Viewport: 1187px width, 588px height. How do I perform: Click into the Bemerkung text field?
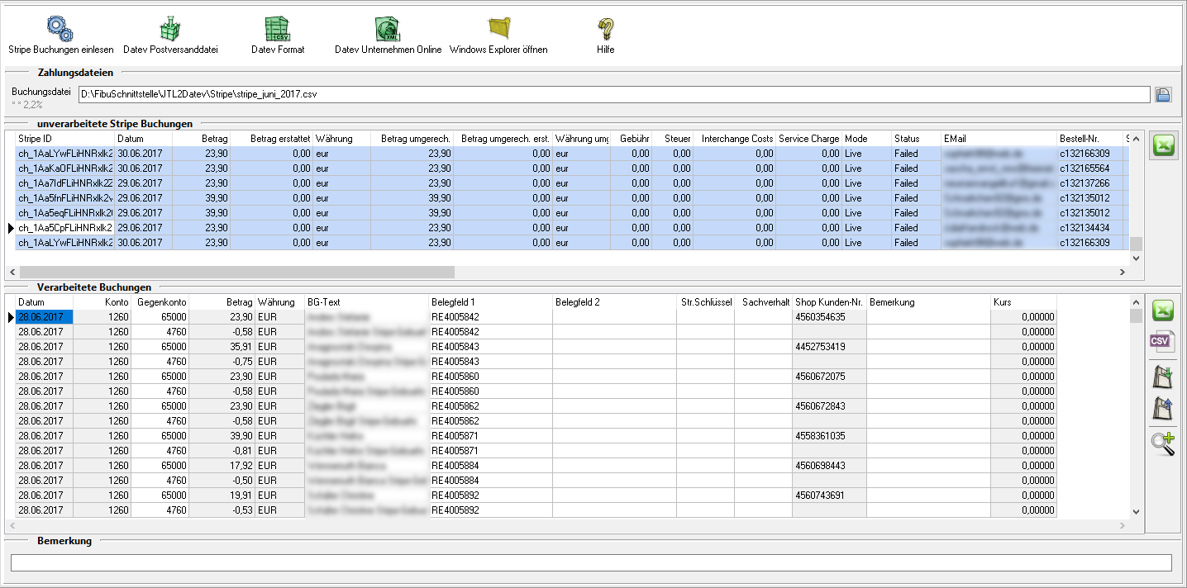pyautogui.click(x=590, y=563)
